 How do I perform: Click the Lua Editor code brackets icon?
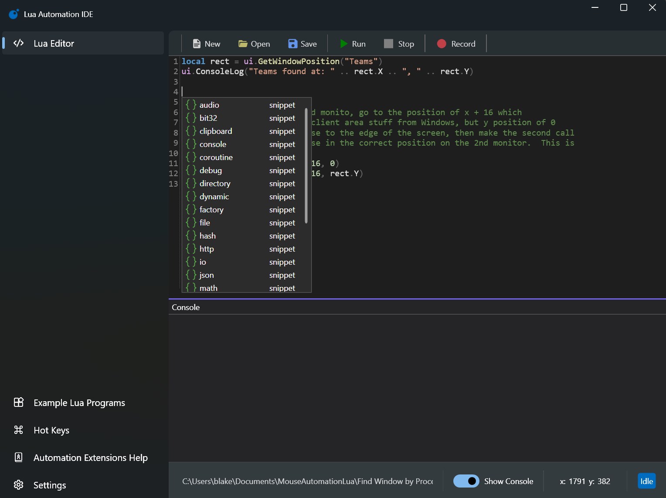pos(18,43)
